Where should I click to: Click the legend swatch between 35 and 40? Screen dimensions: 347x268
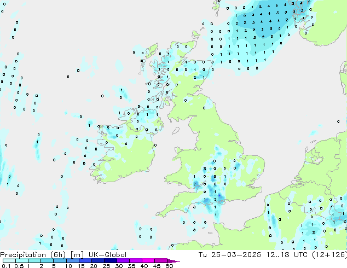[x=136, y=261]
